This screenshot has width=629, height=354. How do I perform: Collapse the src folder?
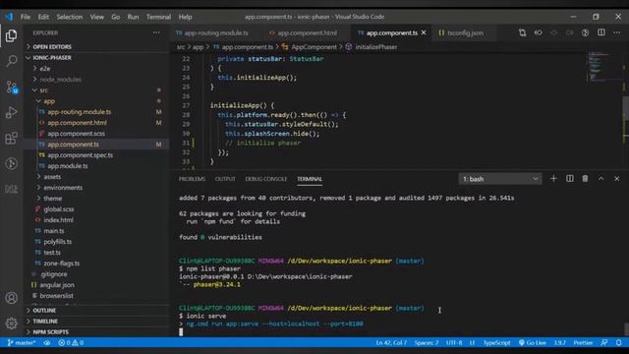click(x=43, y=90)
